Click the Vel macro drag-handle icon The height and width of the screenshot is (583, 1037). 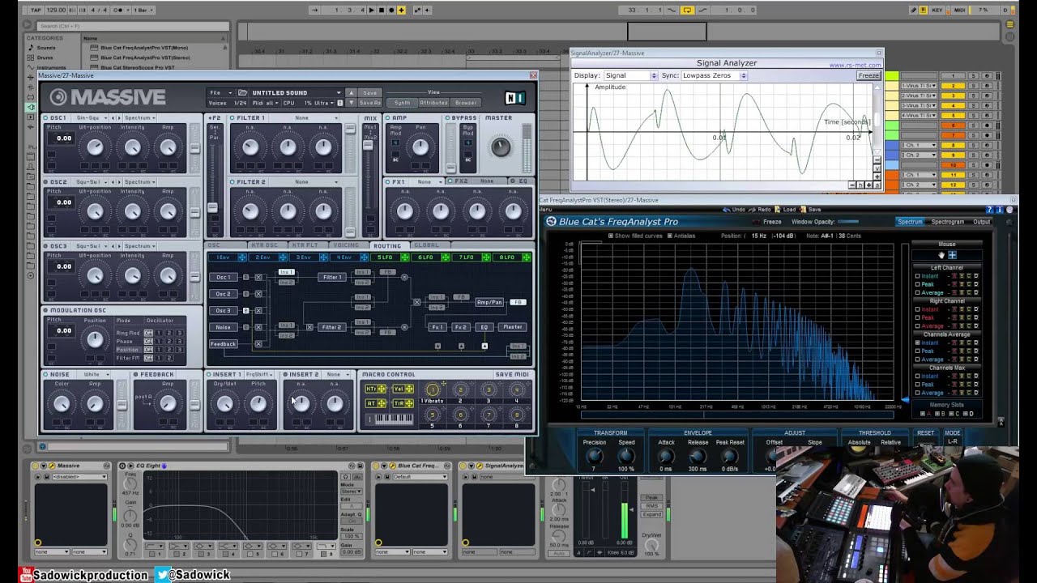[409, 389]
